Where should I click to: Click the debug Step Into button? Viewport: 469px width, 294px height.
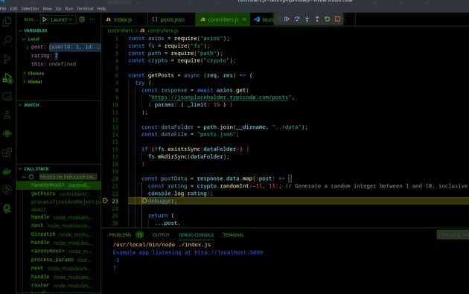(x=307, y=19)
